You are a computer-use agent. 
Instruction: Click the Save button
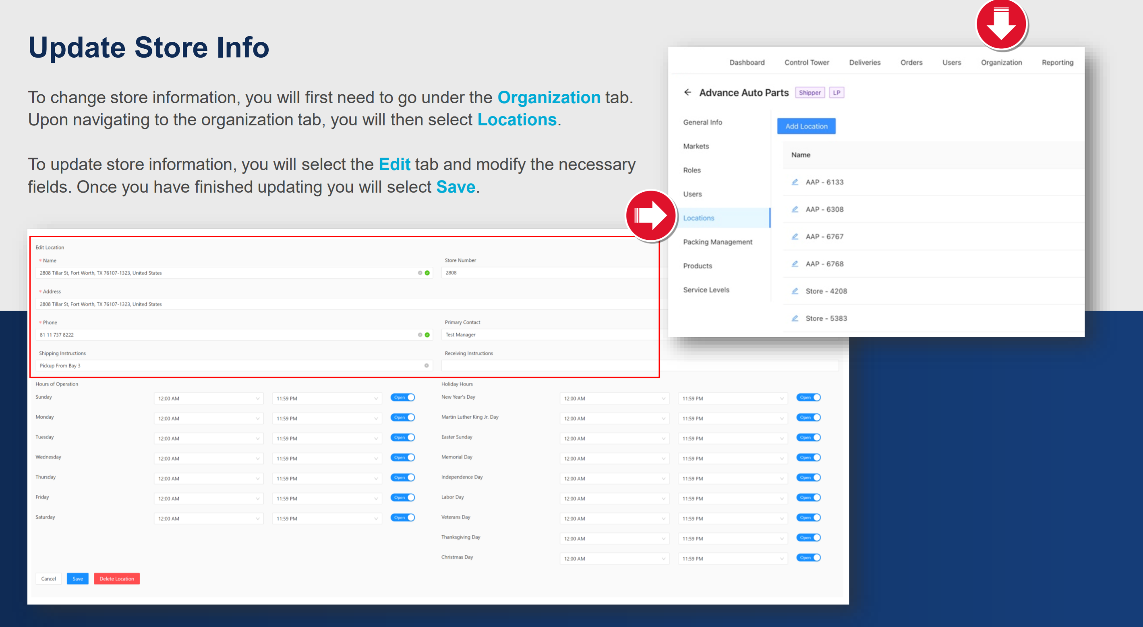pos(78,579)
